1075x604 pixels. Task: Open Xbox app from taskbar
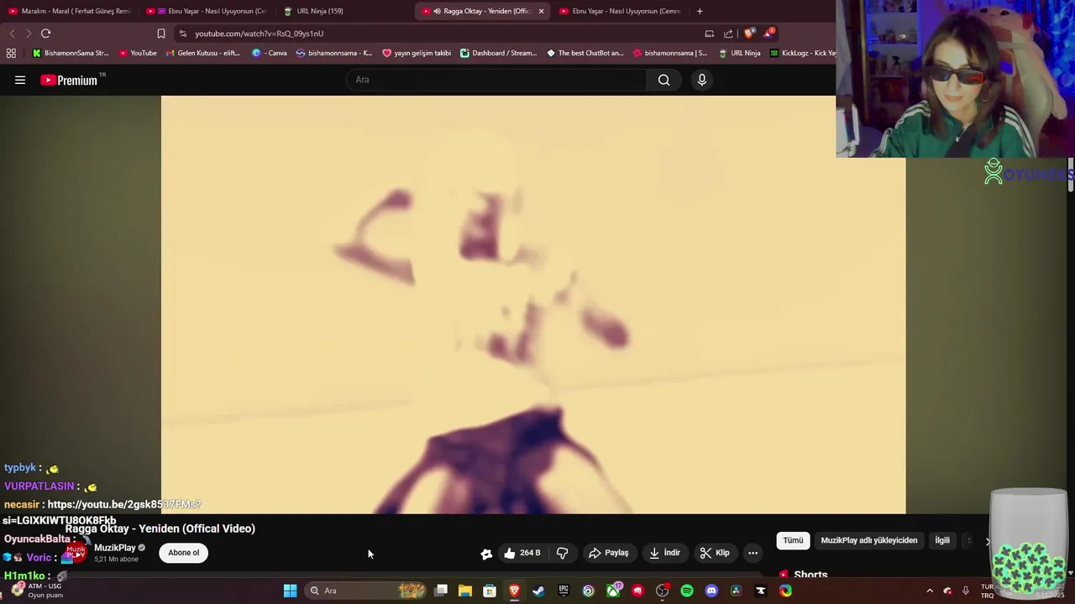(x=613, y=591)
